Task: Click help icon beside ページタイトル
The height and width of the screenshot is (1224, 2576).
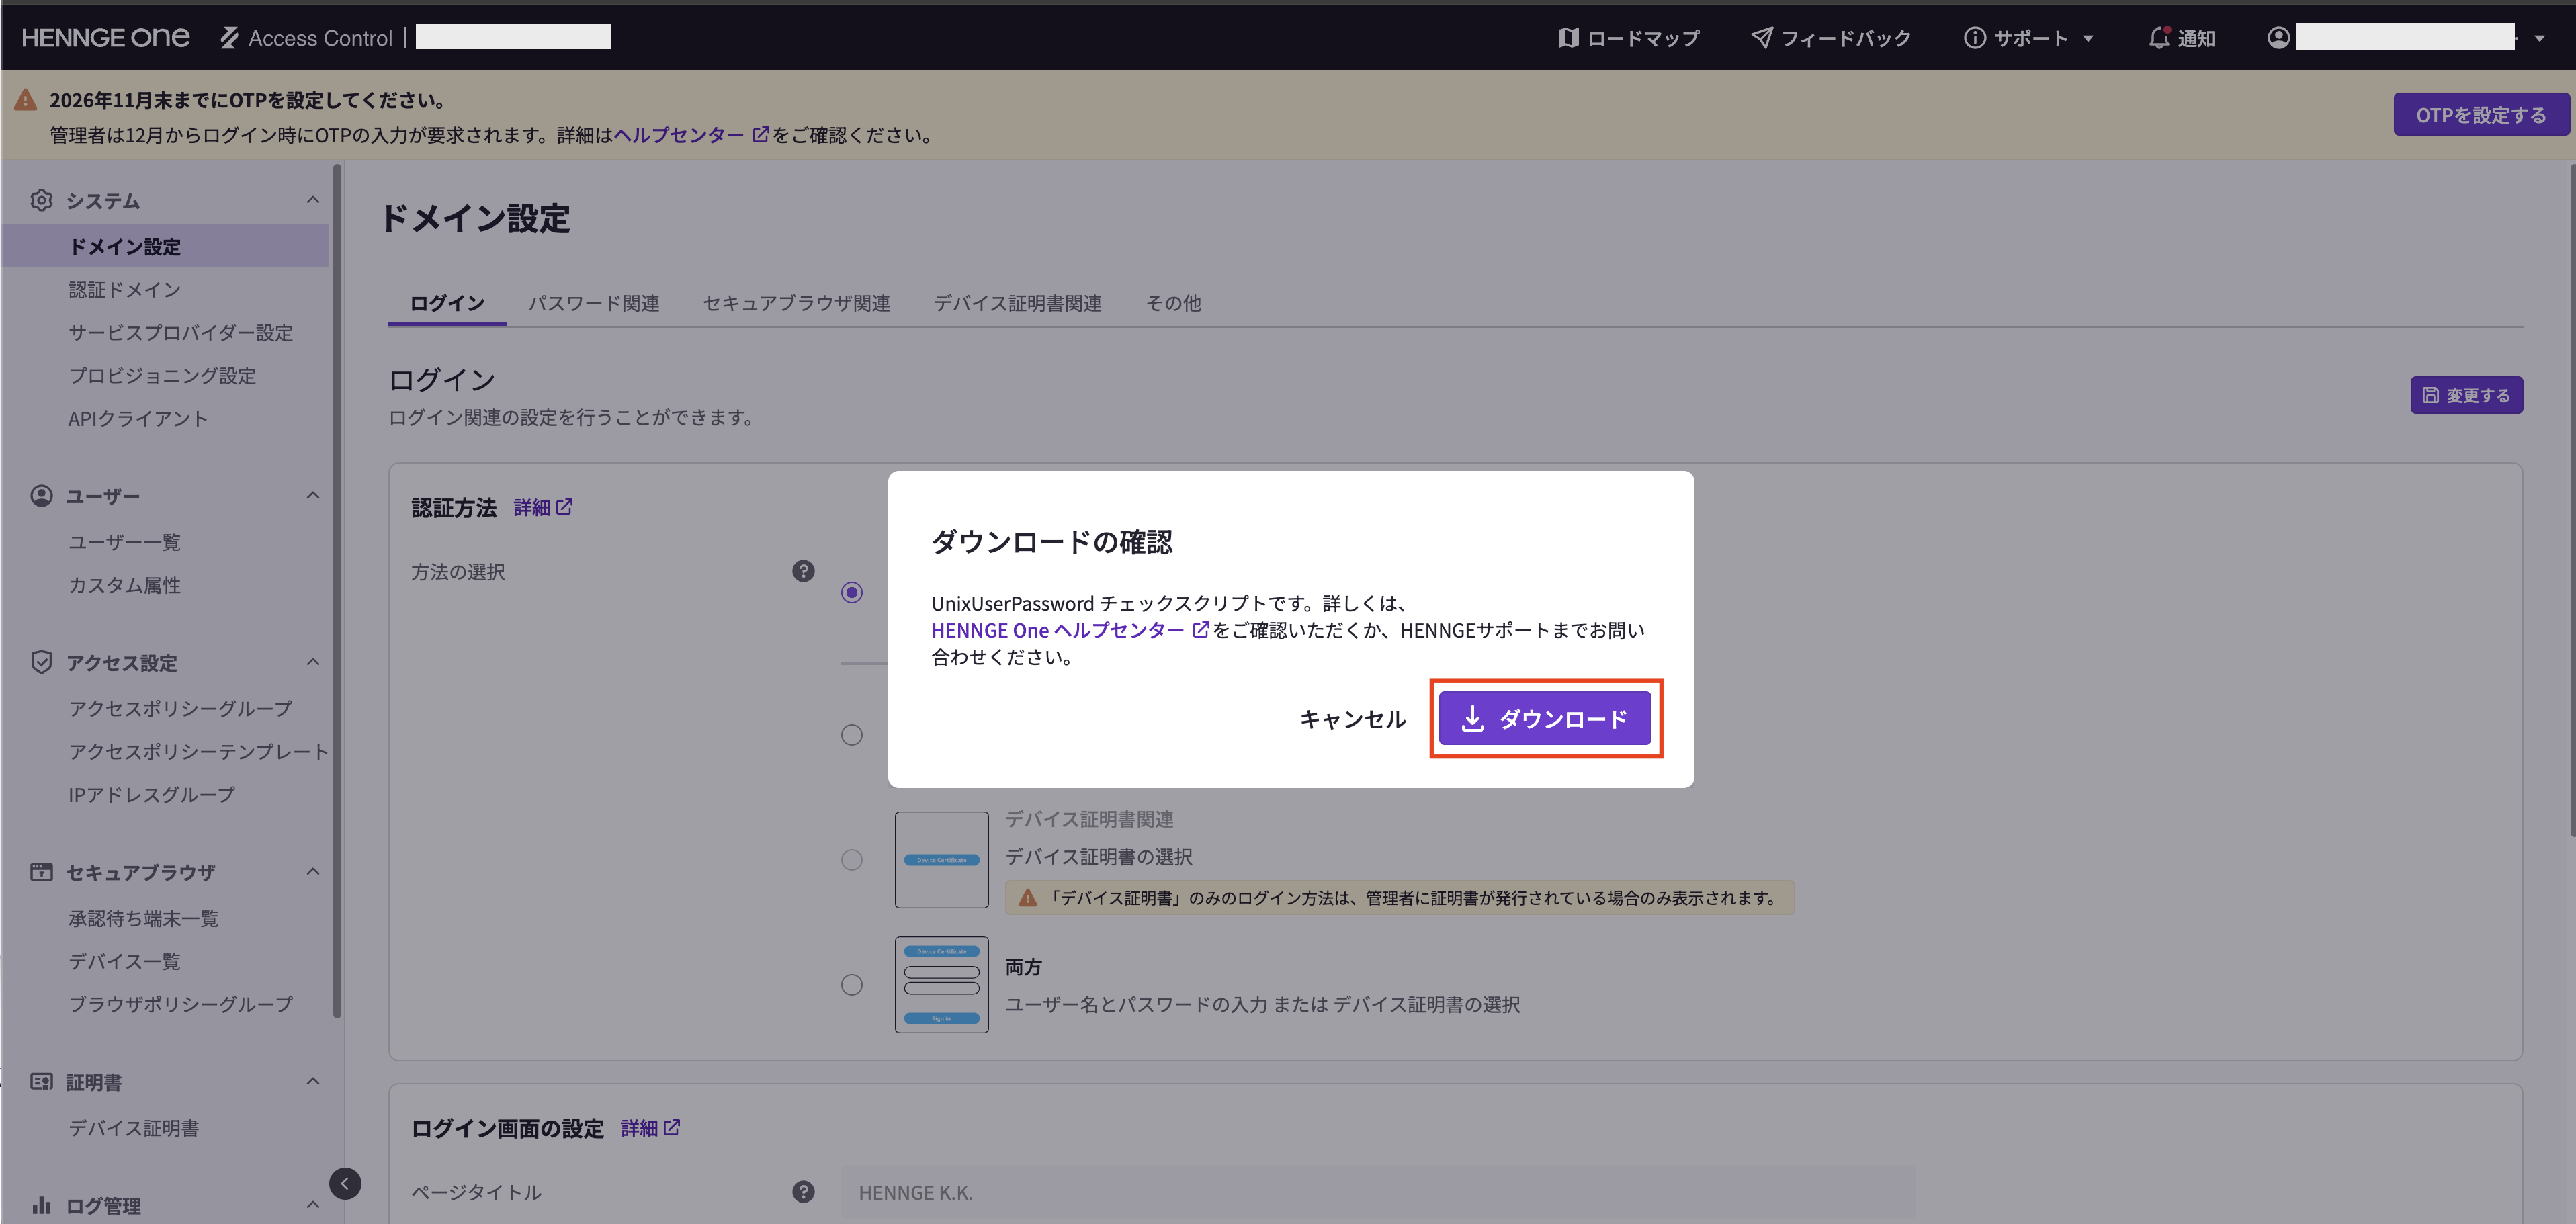Action: tap(803, 1192)
